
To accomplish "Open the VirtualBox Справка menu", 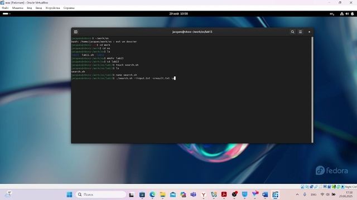I will tap(69, 8).
